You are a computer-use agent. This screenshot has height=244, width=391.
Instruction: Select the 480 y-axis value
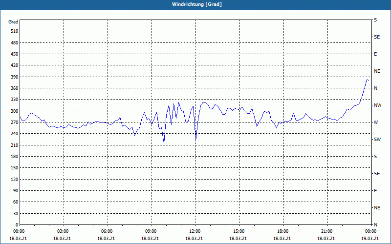(15, 42)
